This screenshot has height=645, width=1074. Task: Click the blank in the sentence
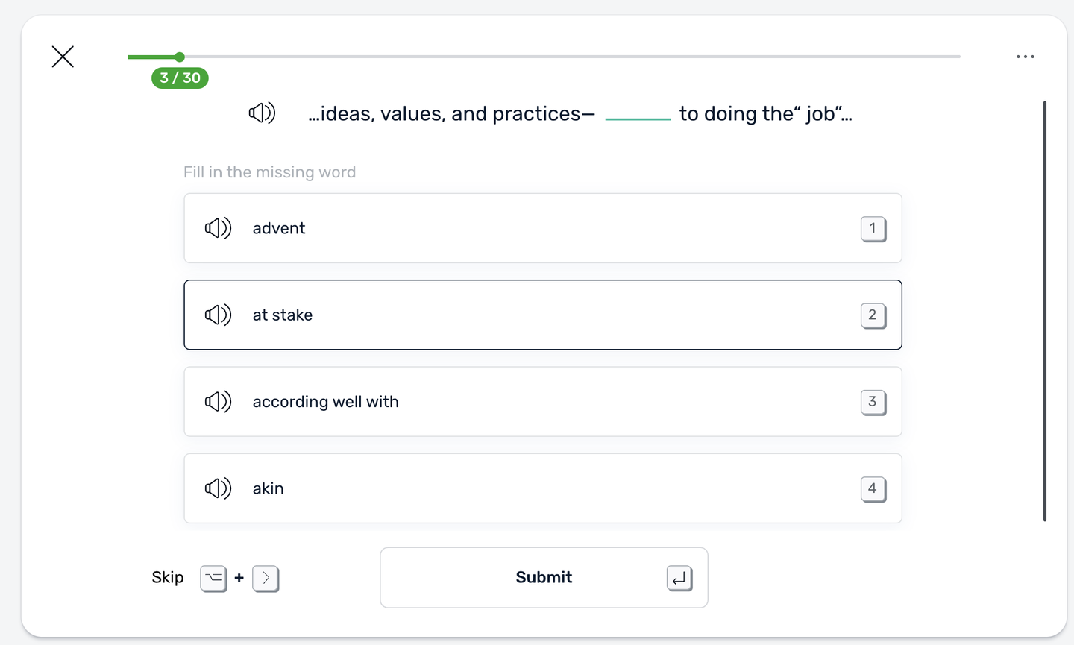638,115
